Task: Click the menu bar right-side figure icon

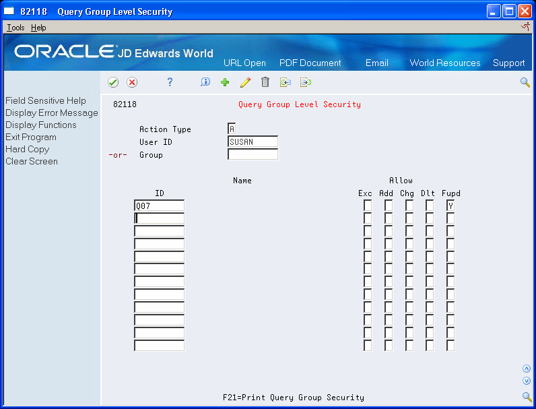Action: [526, 27]
